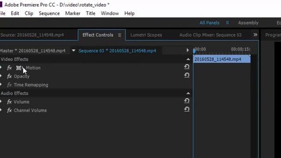Screen dimensions: 281x158
Task: Expand the Time Remapping properties
Action: pyautogui.click(x=1, y=85)
